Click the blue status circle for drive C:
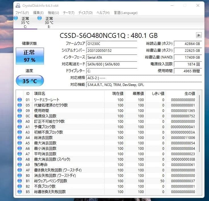This screenshot has width=209, height=201. click(16, 18)
